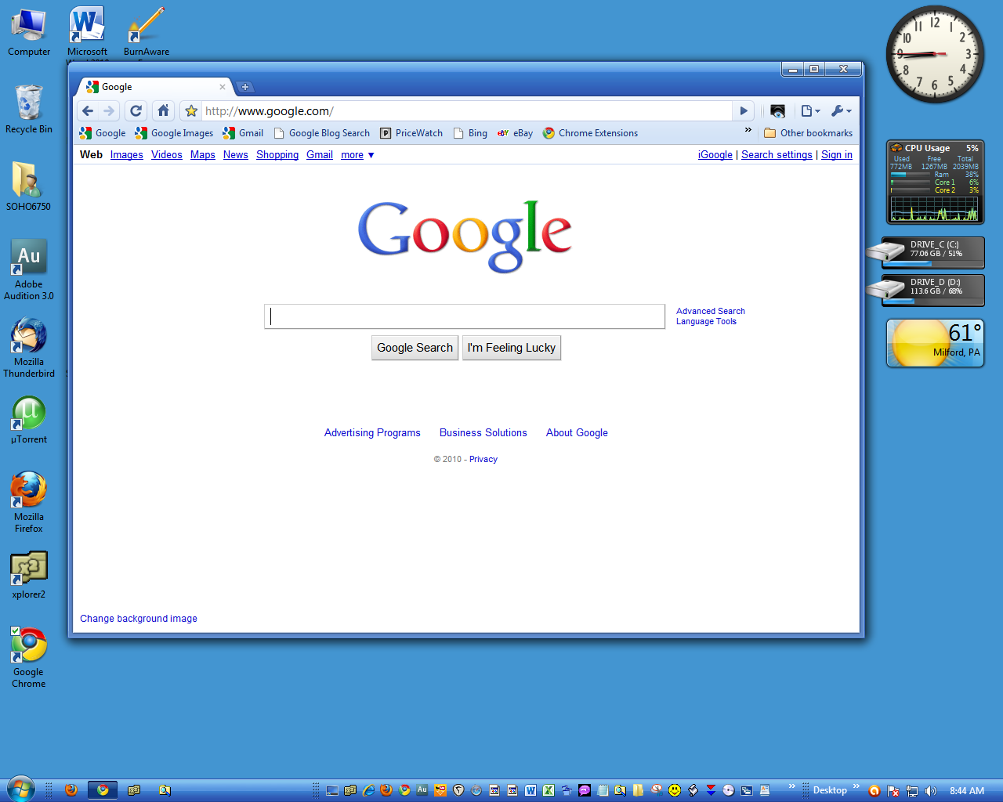Select the News link in Google navigation

(235, 155)
